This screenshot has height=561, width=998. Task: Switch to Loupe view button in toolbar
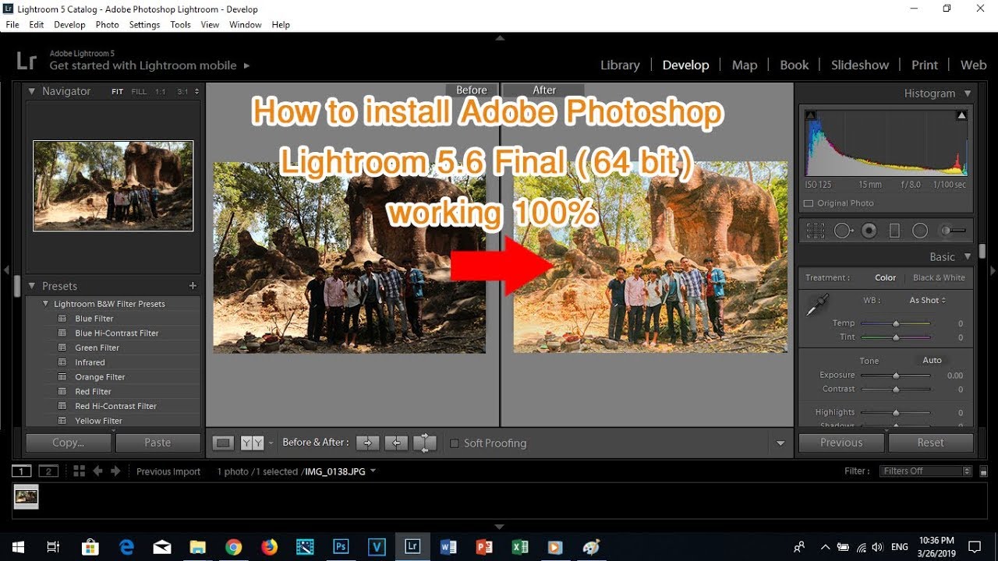tap(224, 443)
